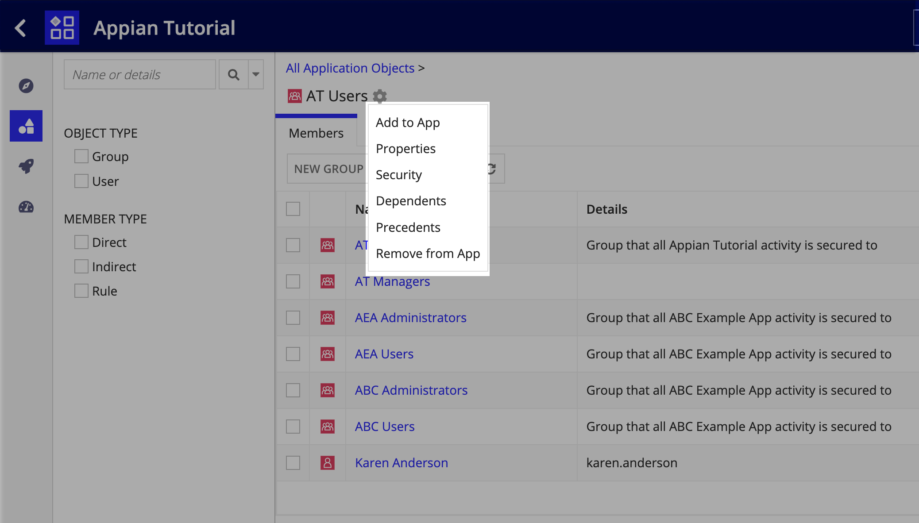Screen dimensions: 919x523
Task: Select the AEA Administrators row checkbox
Action: [x=293, y=318]
